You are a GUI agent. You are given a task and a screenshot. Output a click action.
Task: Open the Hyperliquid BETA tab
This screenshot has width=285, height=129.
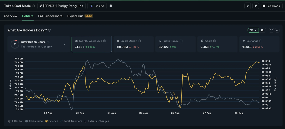click(x=80, y=16)
